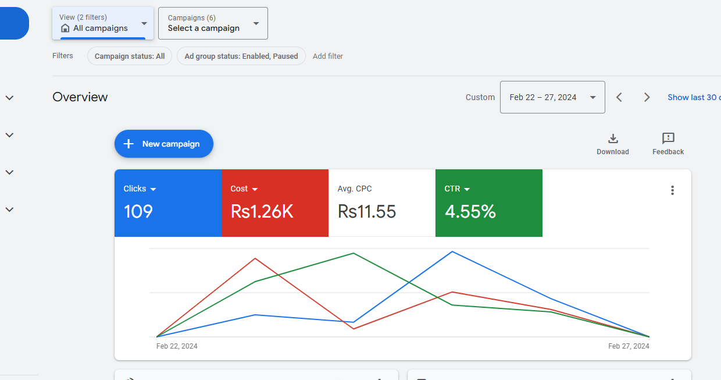Click the Download icon
721x380 pixels.
612,138
